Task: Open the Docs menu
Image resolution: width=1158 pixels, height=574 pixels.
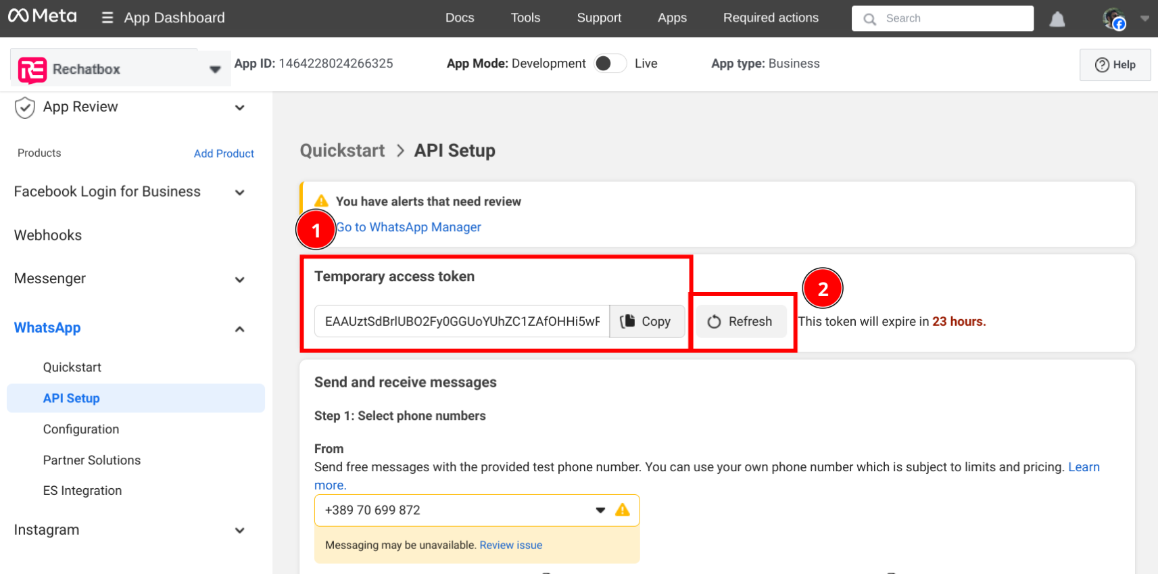Action: [460, 18]
